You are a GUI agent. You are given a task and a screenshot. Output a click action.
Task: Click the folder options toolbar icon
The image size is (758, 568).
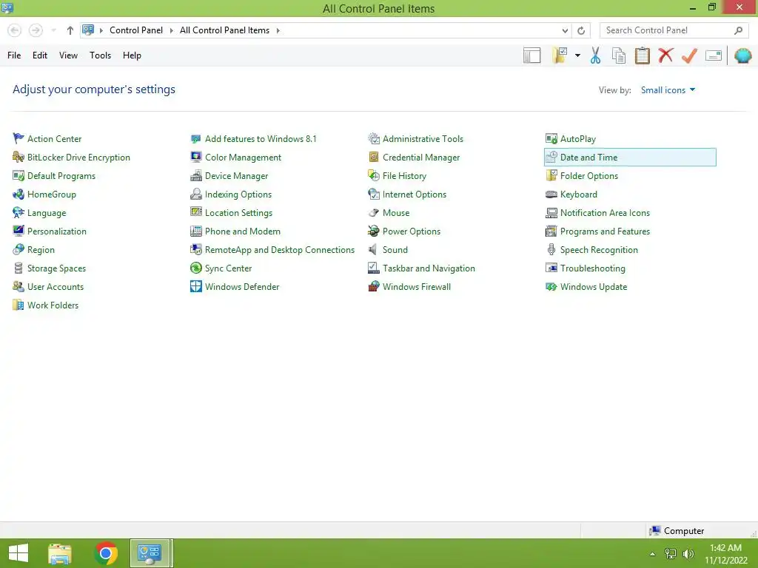point(560,55)
